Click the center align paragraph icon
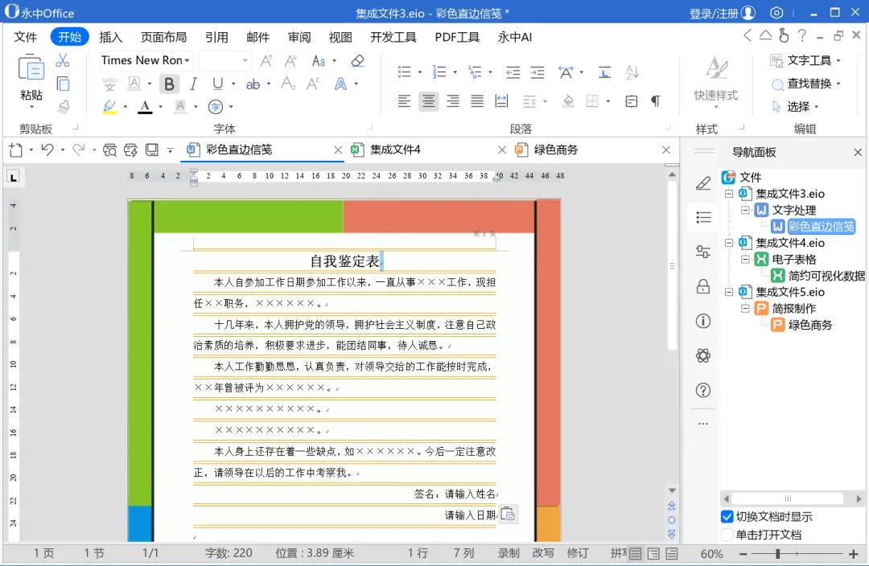This screenshot has width=869, height=566. (428, 101)
